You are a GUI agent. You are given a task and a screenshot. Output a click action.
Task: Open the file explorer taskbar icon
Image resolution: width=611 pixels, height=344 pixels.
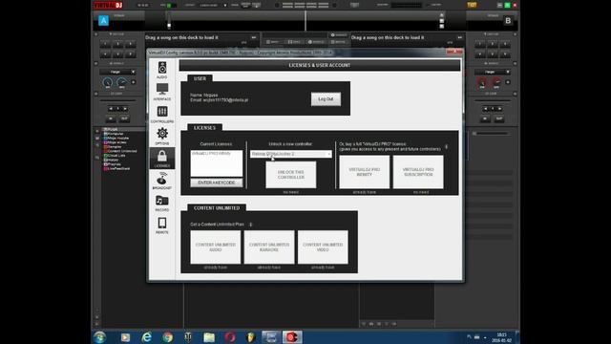[209, 337]
